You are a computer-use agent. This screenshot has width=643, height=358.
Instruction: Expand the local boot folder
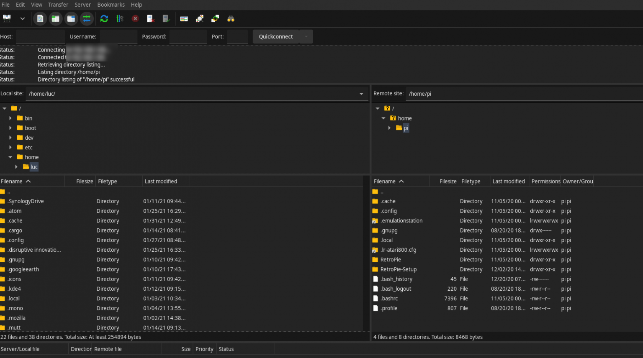coord(10,128)
